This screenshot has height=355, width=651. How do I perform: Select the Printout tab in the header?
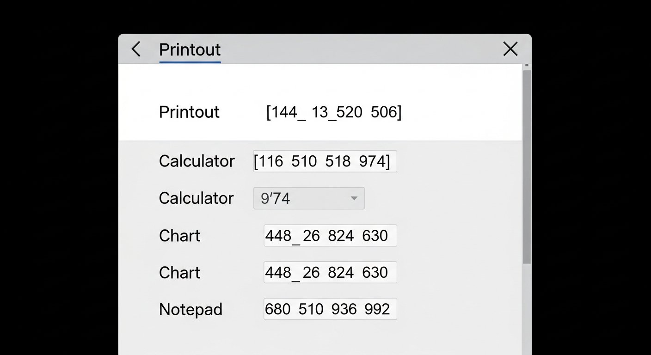190,49
